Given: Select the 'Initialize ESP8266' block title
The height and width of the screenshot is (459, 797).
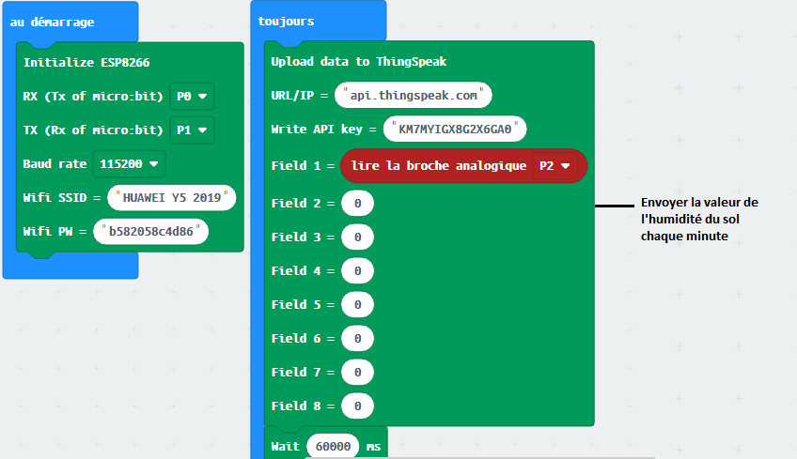Looking at the screenshot, I should click(x=86, y=63).
